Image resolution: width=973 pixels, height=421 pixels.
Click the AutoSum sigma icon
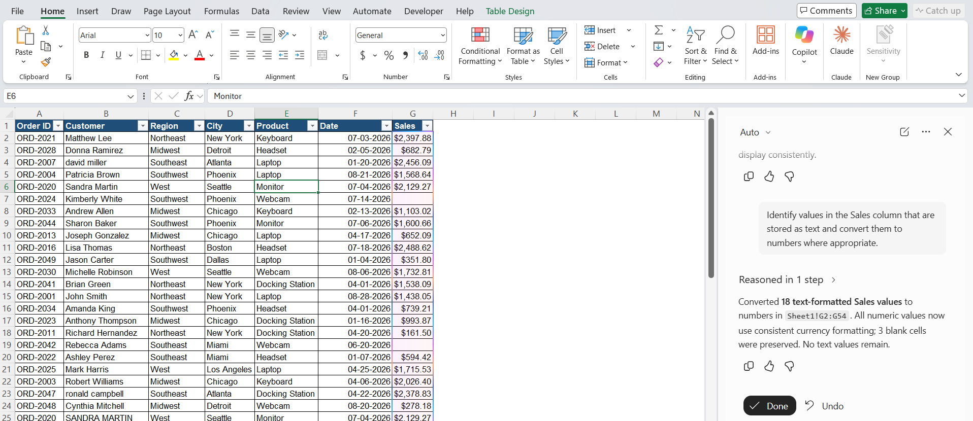click(x=659, y=30)
